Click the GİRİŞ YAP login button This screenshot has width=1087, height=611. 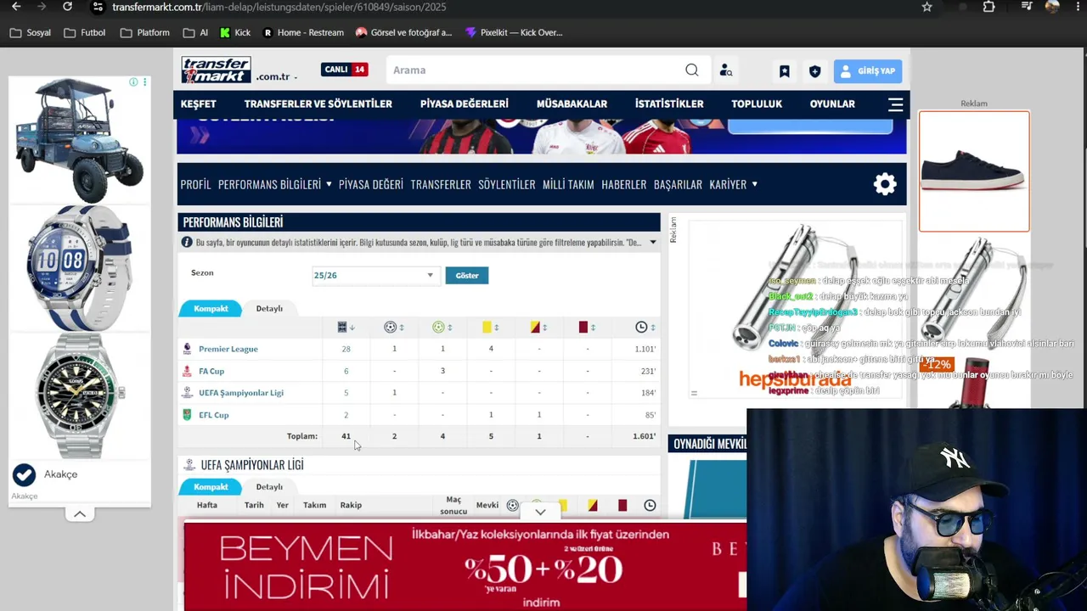tap(868, 71)
